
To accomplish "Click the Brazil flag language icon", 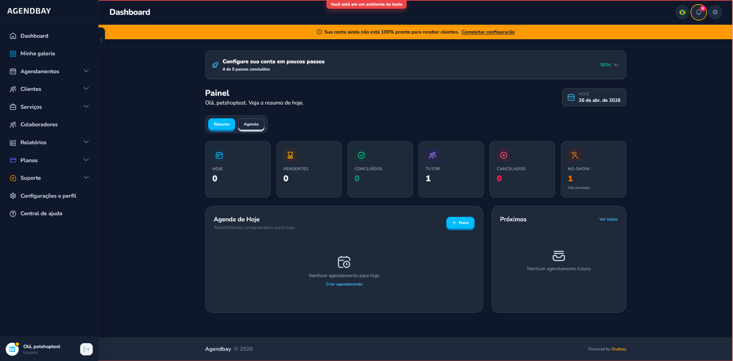I will [682, 12].
